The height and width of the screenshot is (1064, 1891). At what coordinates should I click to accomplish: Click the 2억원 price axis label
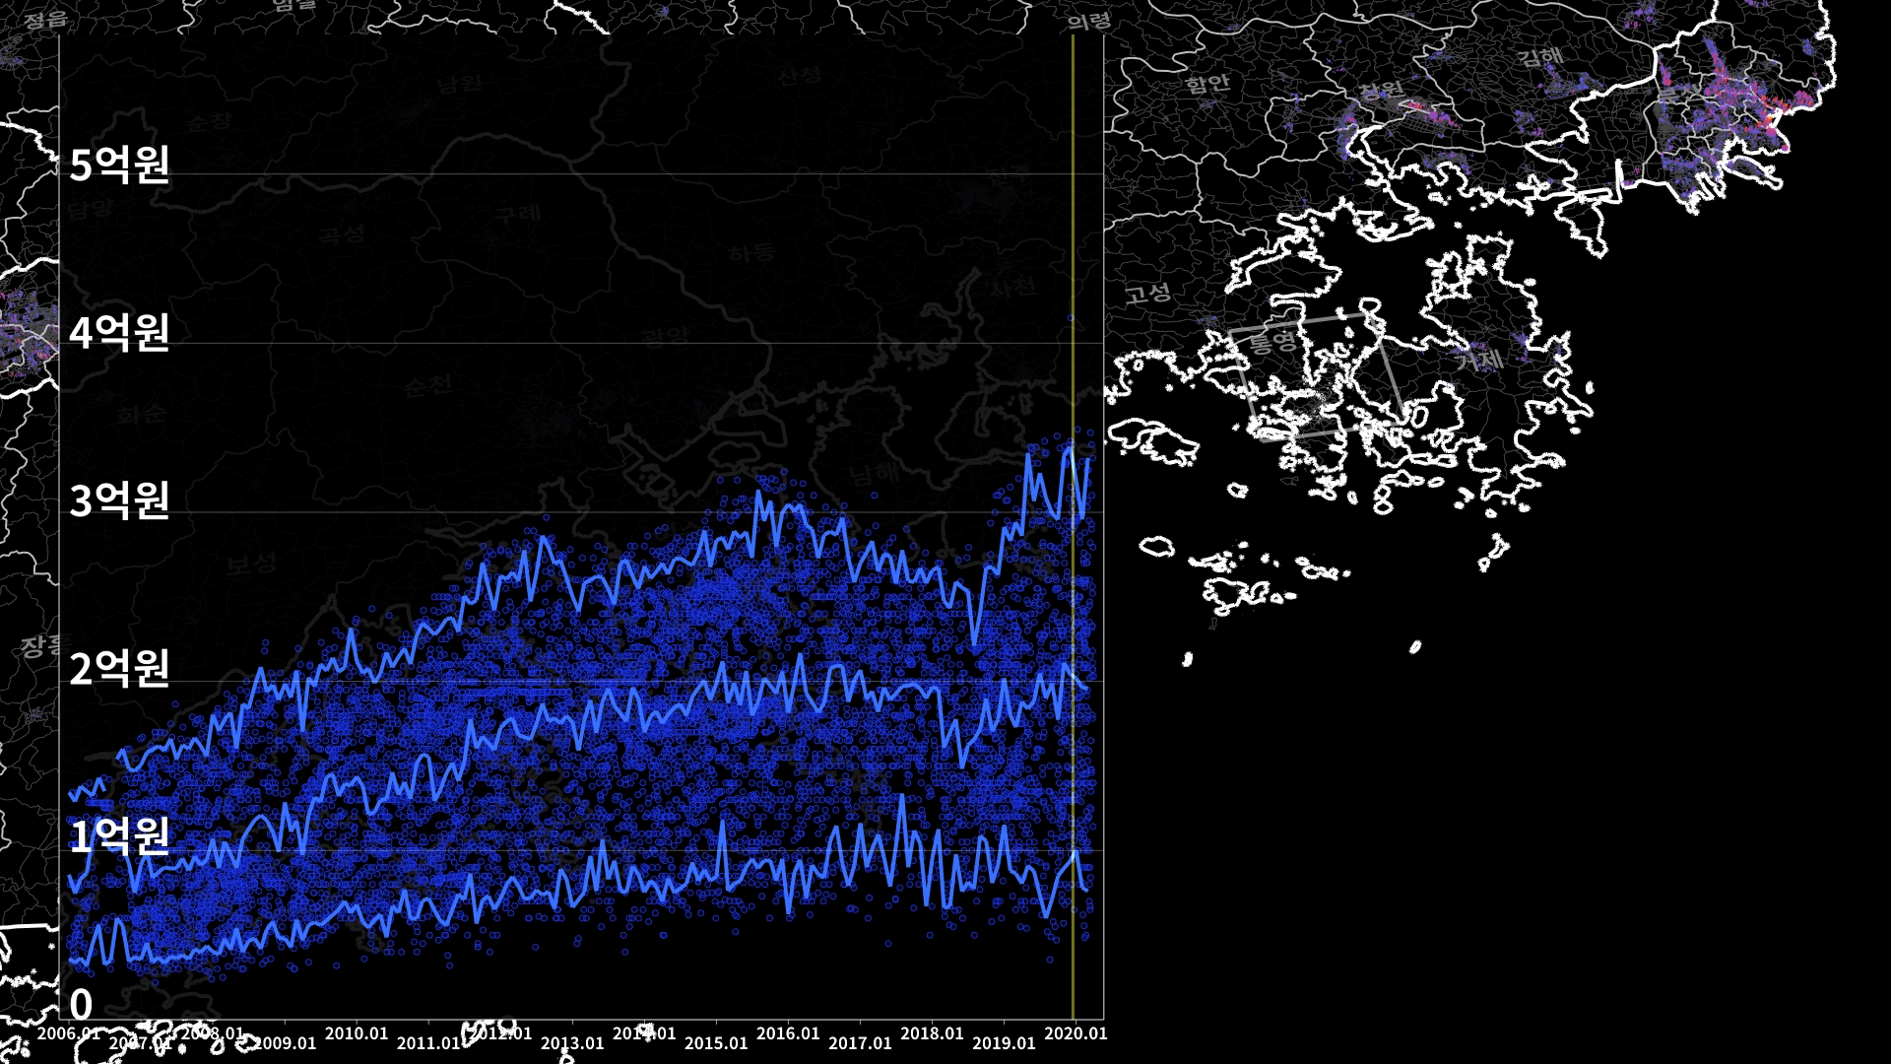119,669
